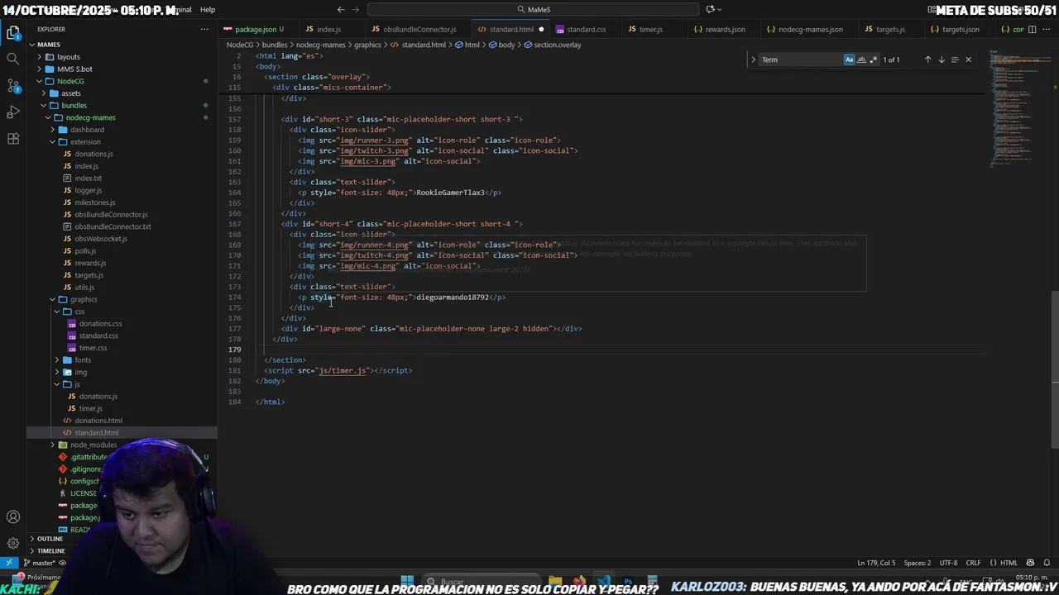
Task: Click the graphics breadcrumb segment
Action: tap(367, 45)
